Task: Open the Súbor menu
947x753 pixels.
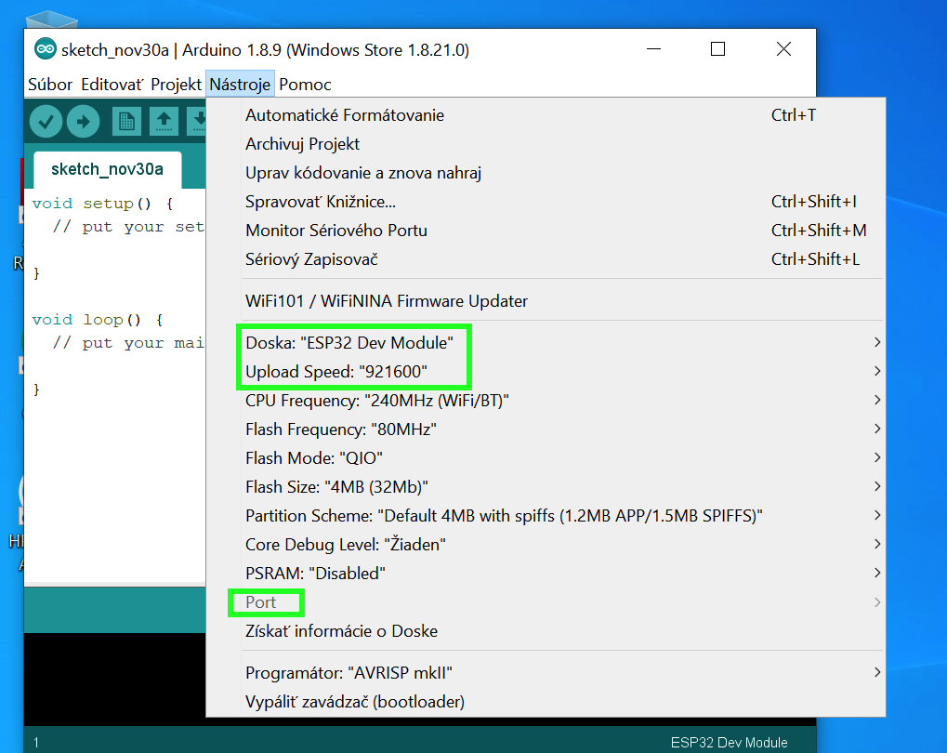Action: pos(50,85)
